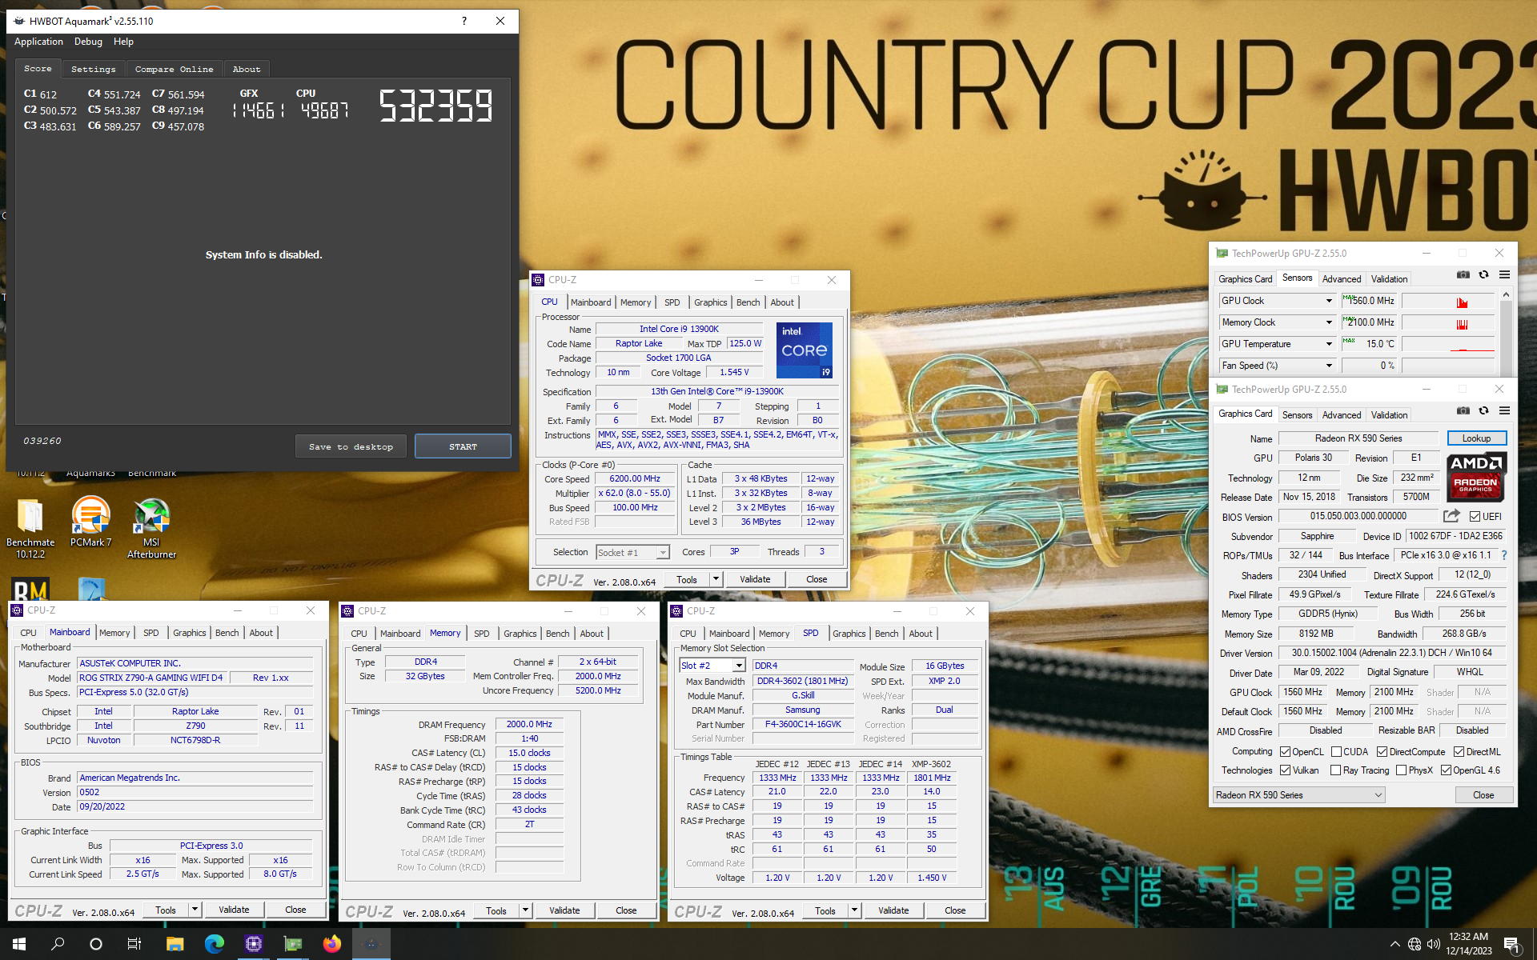Open the PCMark 7 desktop shortcut
Image resolution: width=1537 pixels, height=960 pixels.
pyautogui.click(x=91, y=523)
